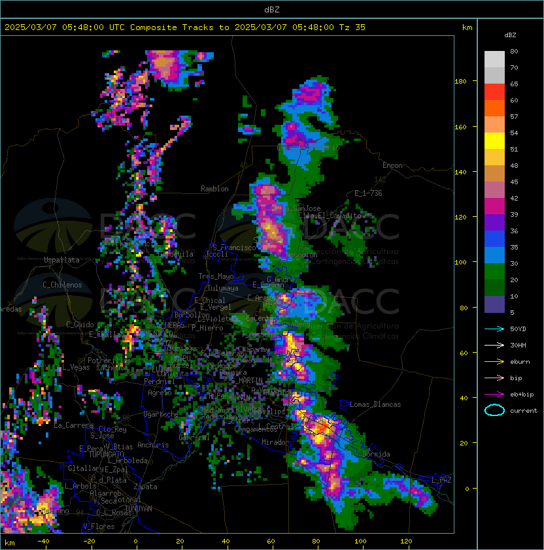The width and height of the screenshot is (544, 550).
Task: Click the '42' value in dBZ legend
Action: point(514,198)
